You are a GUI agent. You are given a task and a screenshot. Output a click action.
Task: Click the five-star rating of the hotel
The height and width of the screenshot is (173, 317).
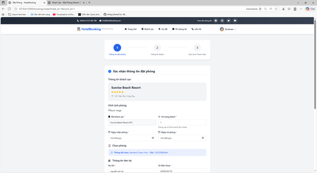(117, 92)
